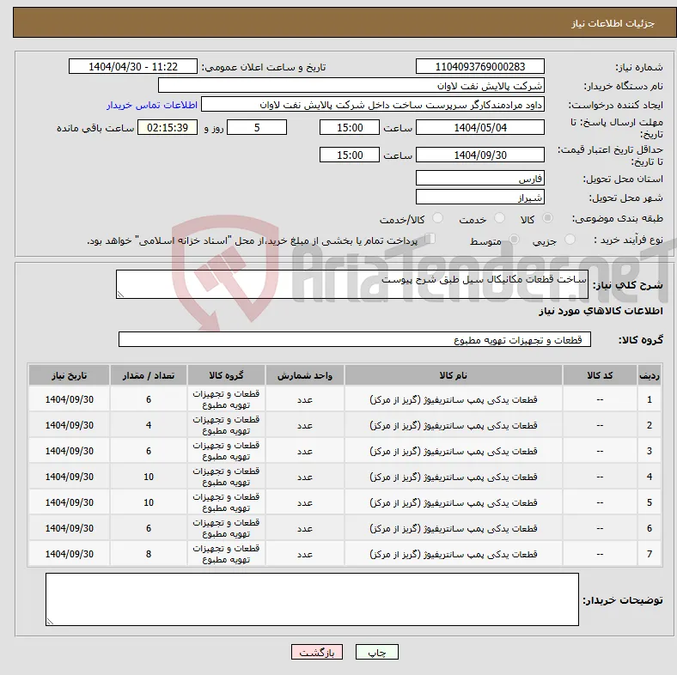The height and width of the screenshot is (675, 677).
Task: Click the price validity date field 1404/09/30
Action: 479,155
